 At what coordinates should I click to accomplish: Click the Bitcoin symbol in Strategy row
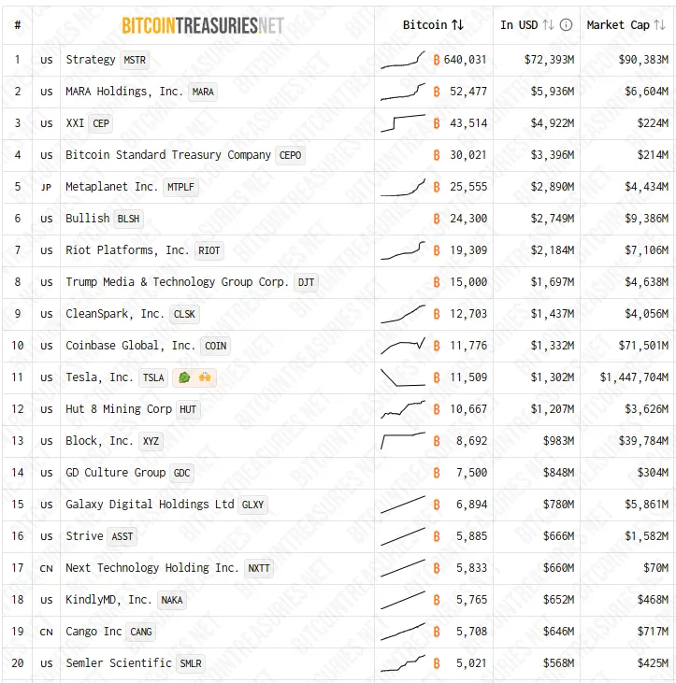437,60
